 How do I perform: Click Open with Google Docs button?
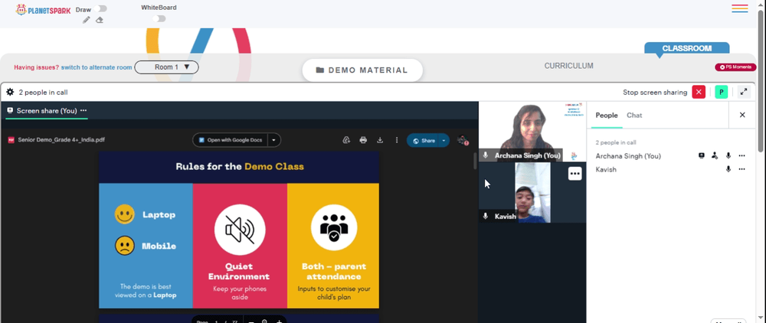coord(231,140)
